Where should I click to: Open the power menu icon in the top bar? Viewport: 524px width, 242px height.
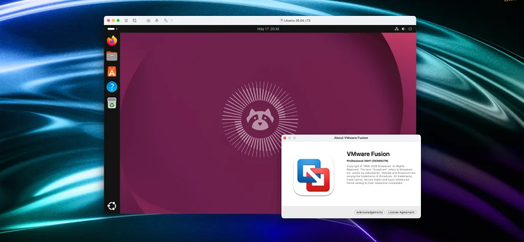tap(410, 28)
